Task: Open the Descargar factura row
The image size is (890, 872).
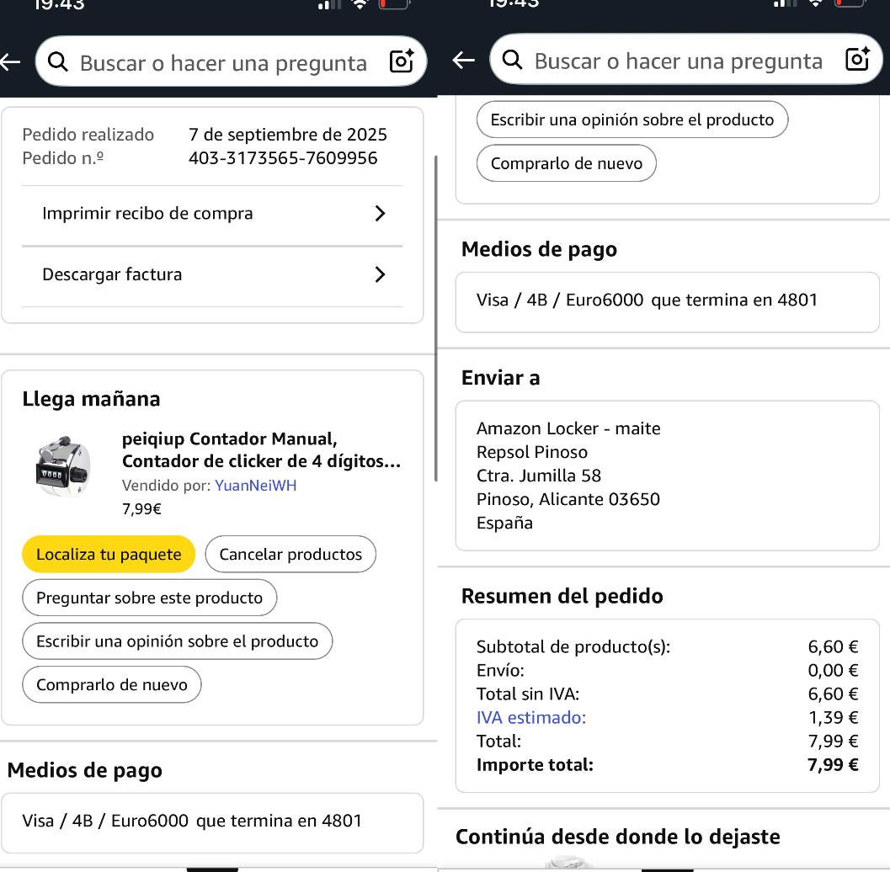Action: pos(112,274)
